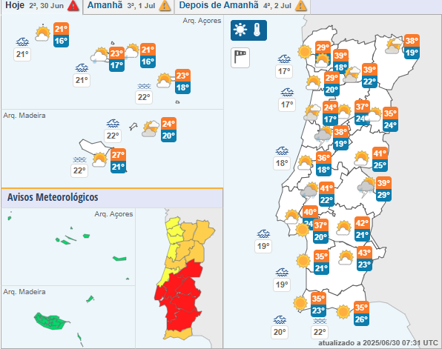
Task: Select the 21° / 16° Açores western forecast
Action: click(61, 35)
